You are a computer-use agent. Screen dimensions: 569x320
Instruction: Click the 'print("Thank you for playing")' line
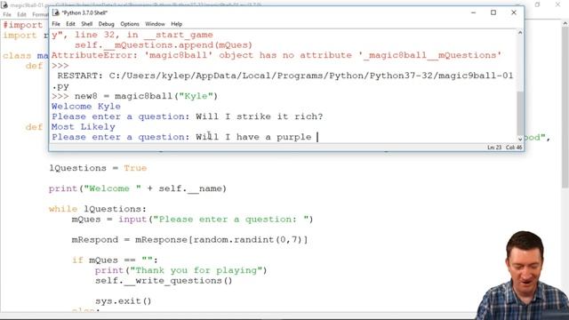click(180, 270)
